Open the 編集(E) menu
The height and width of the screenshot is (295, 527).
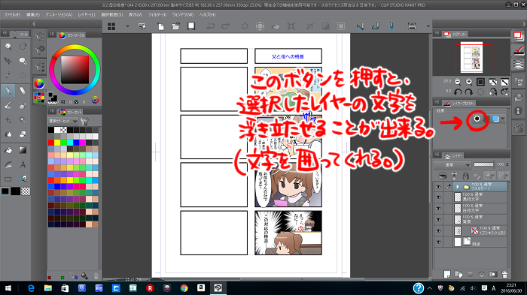coord(33,15)
